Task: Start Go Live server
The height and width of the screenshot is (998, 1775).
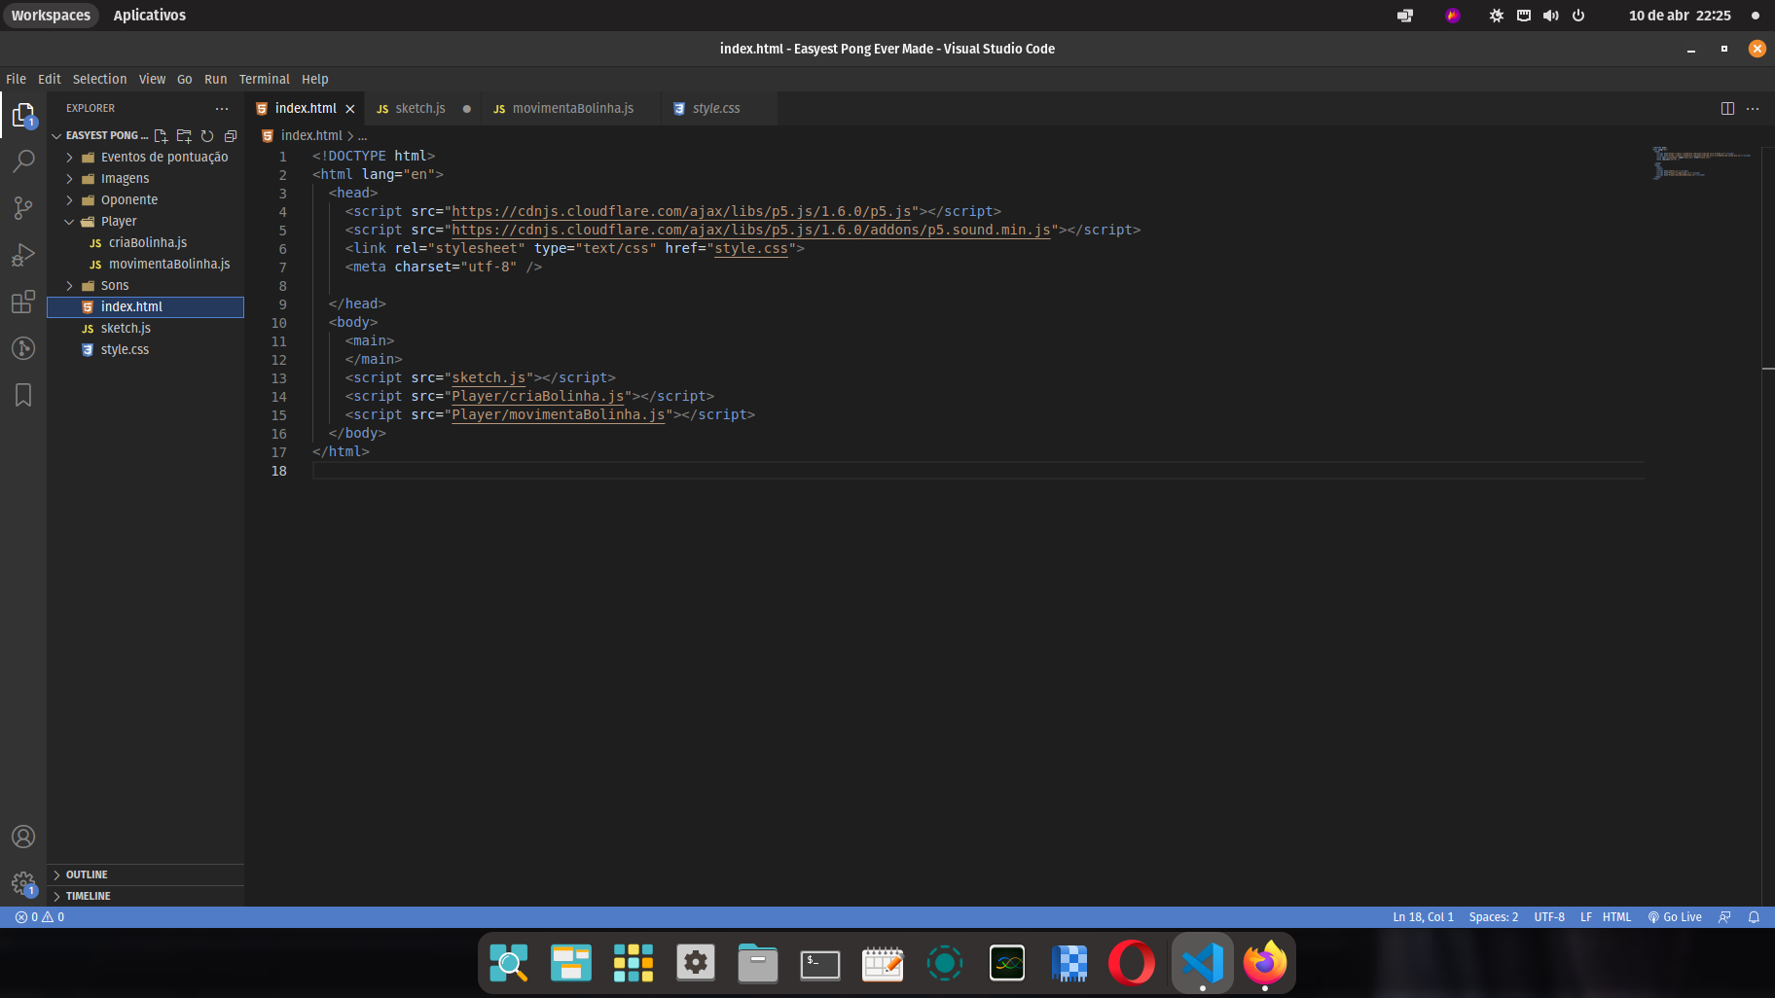Action: coord(1675,917)
